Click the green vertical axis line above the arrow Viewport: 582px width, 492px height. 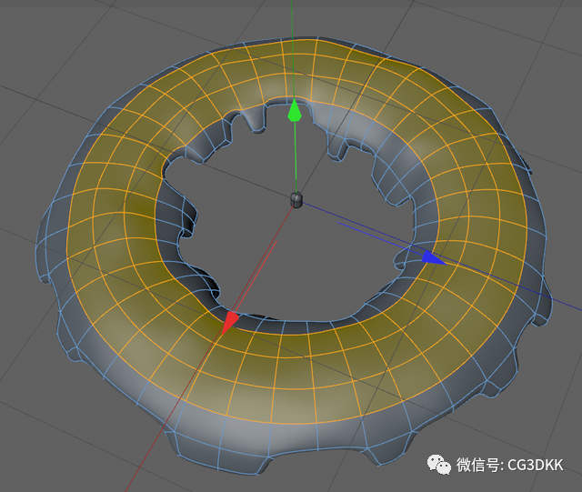coord(293,45)
